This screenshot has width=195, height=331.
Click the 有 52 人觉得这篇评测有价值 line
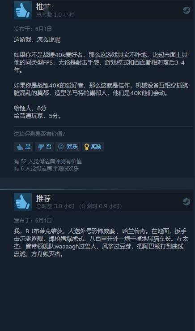click(48, 161)
